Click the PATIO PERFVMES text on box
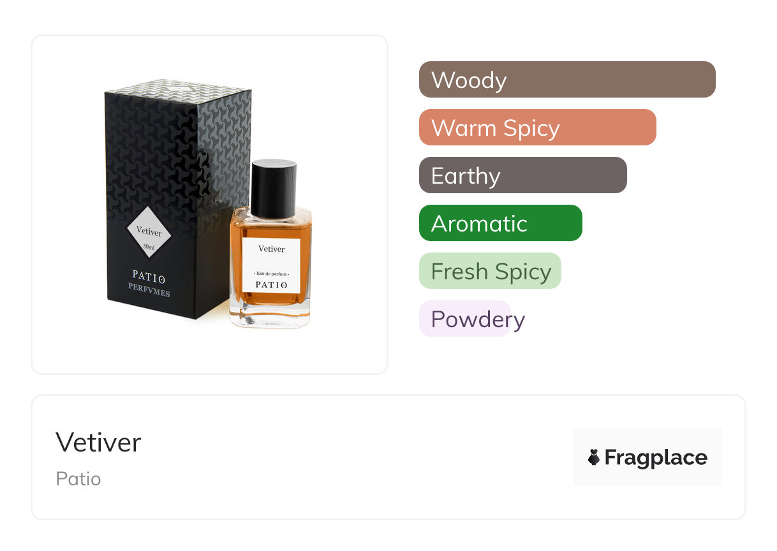Screen dimensions: 777x551 [149, 284]
